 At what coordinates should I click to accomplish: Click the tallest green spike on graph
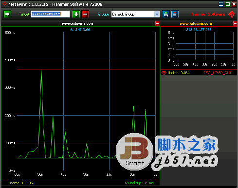tap(41, 71)
